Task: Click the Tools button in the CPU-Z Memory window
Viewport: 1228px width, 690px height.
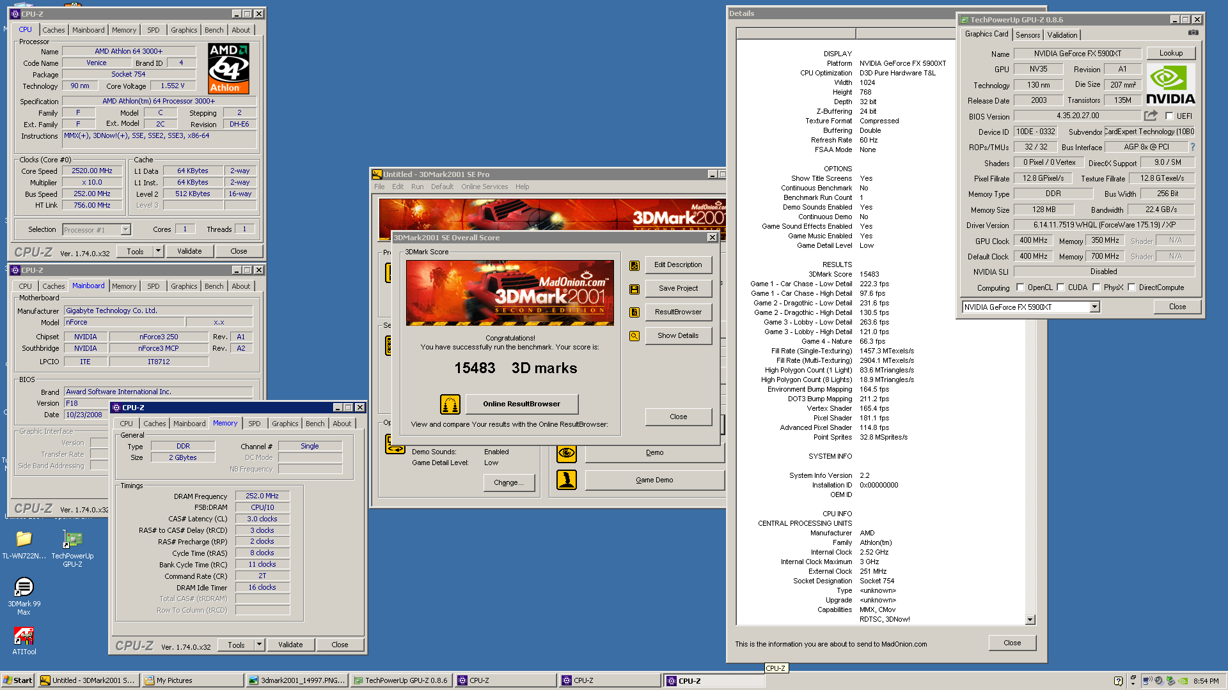Action: [x=236, y=645]
